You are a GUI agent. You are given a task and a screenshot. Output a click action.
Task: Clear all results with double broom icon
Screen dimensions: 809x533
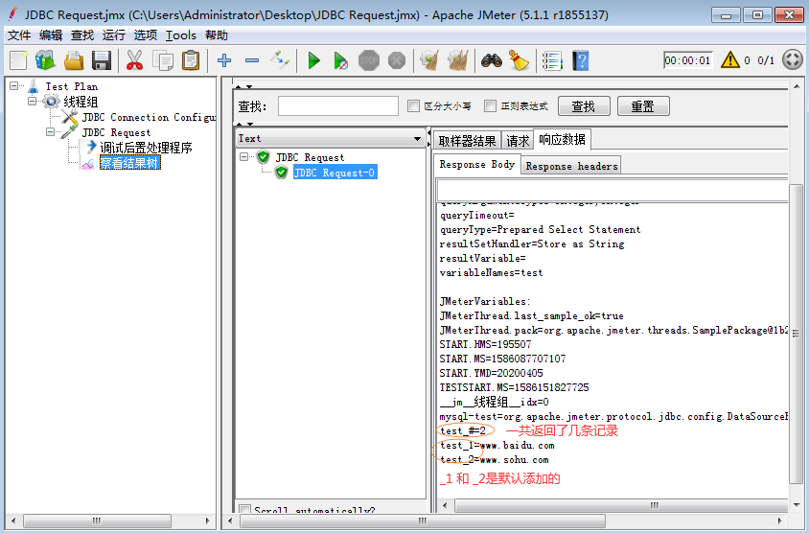tap(457, 60)
